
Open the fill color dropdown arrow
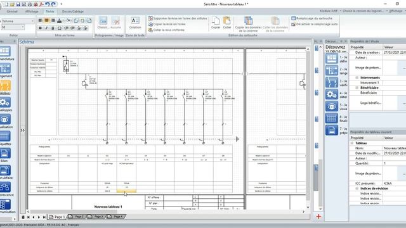(72, 21)
